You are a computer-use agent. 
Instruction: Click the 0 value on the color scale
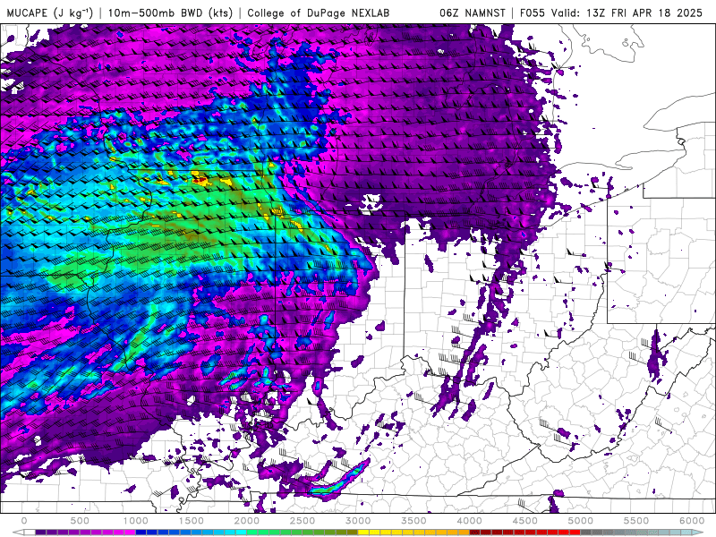pyautogui.click(x=24, y=521)
